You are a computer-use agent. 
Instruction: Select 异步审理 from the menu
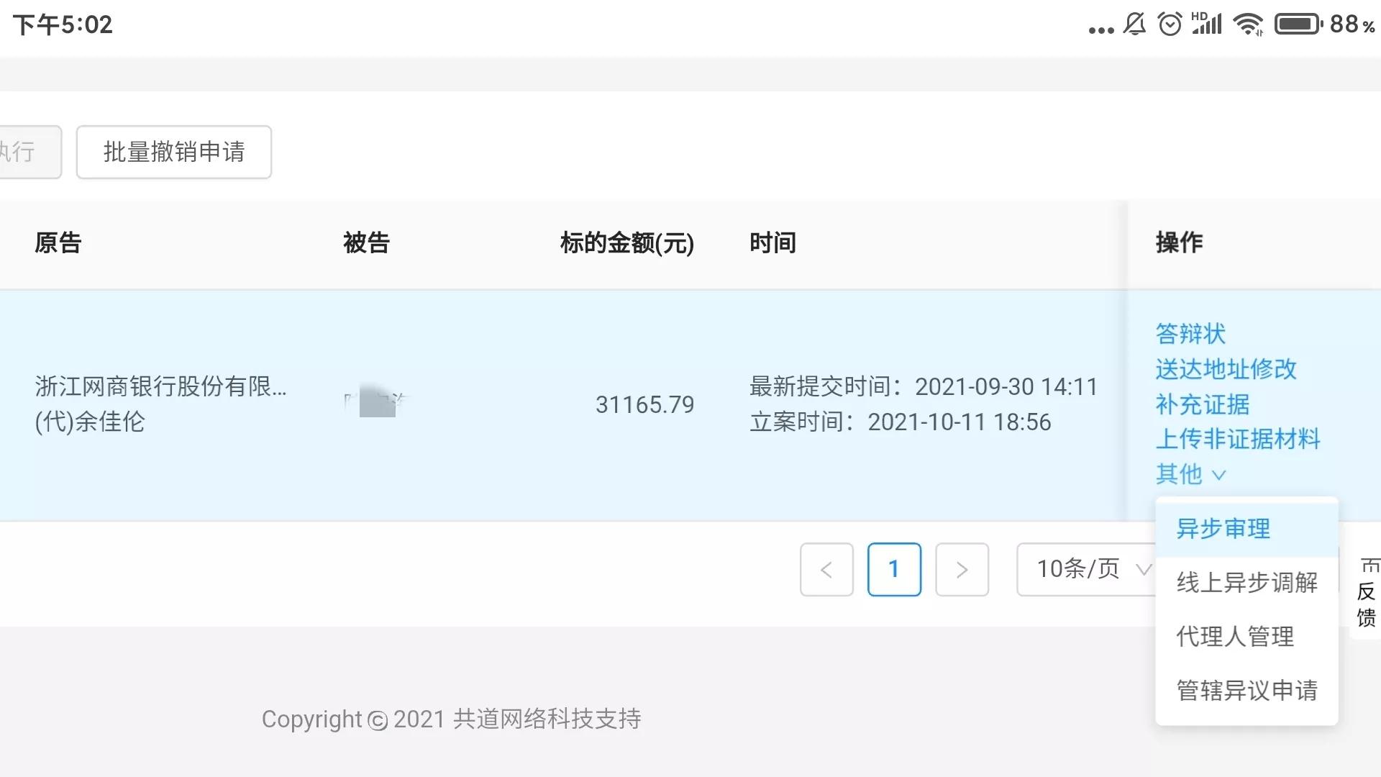pos(1222,529)
